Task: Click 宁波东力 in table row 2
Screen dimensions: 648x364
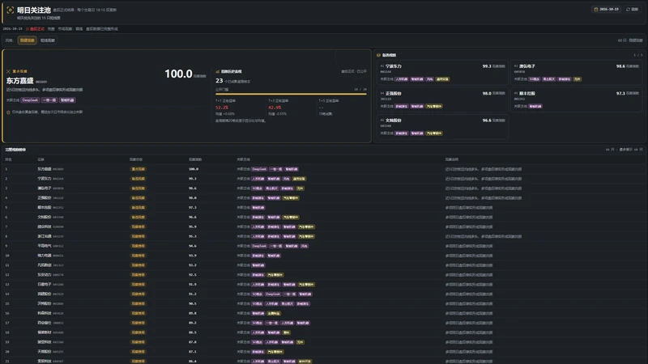Action: (x=45, y=179)
